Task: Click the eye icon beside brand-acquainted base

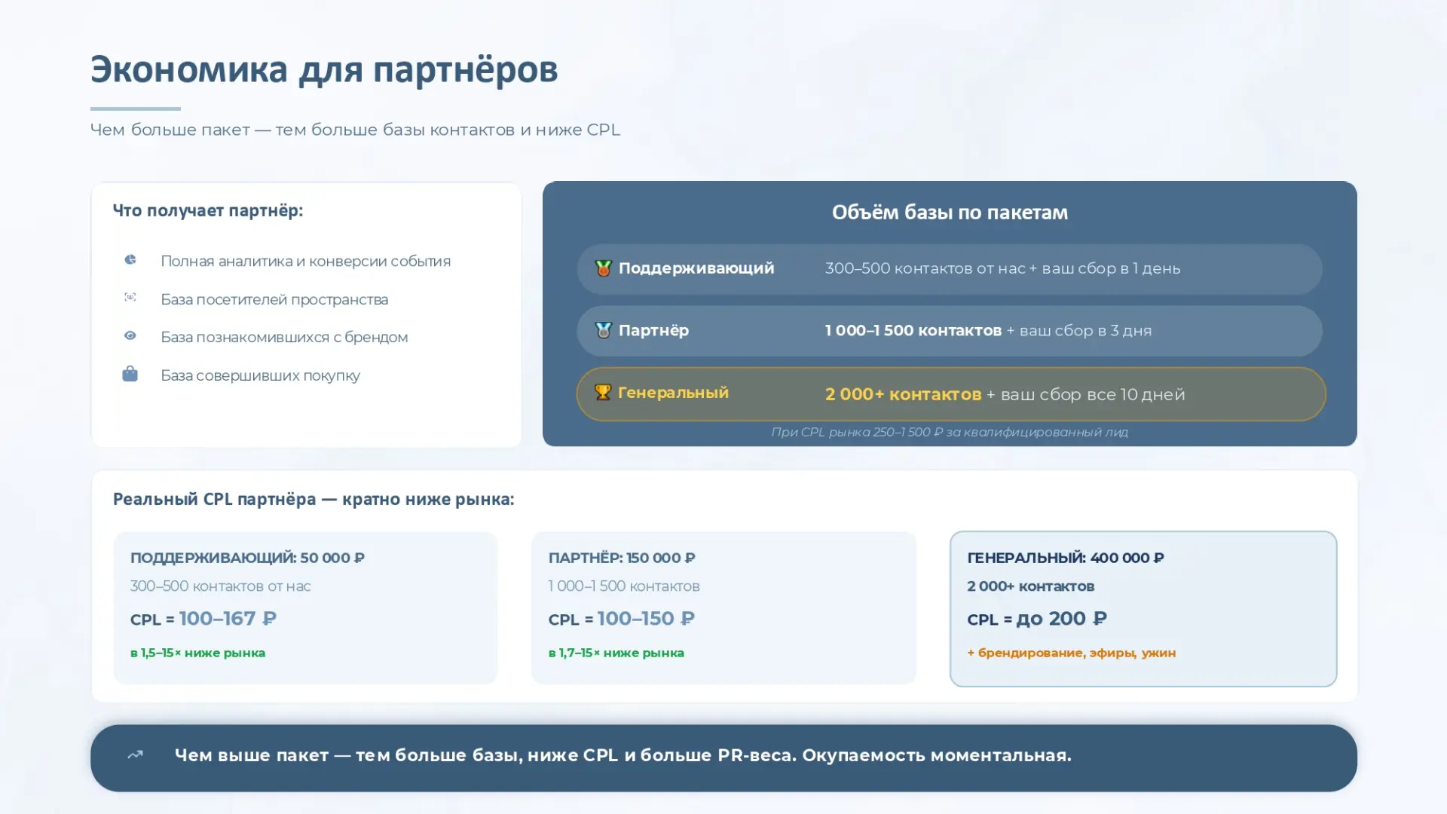Action: coord(130,336)
